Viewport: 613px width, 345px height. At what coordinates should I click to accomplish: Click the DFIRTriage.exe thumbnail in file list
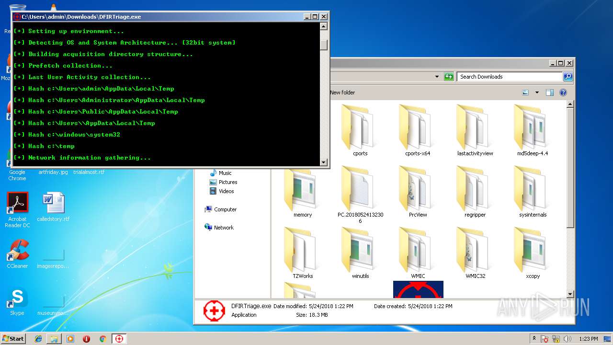418,289
